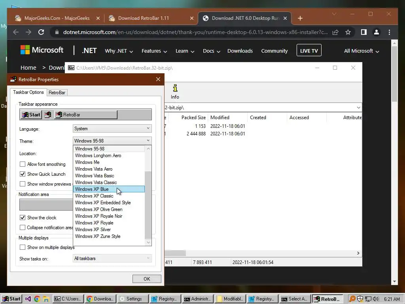Toggle Show window previews checkbox
This screenshot has width=405, height=304.
pos(23,184)
